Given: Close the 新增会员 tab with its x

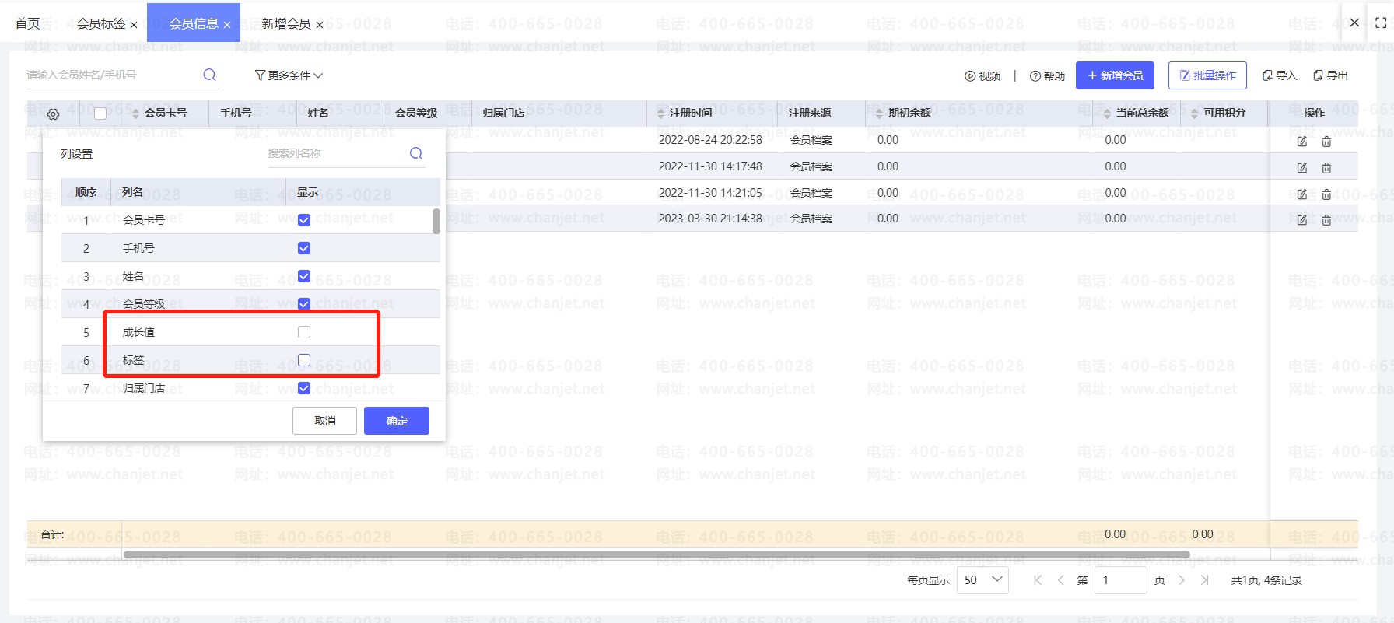Looking at the screenshot, I should point(320,25).
